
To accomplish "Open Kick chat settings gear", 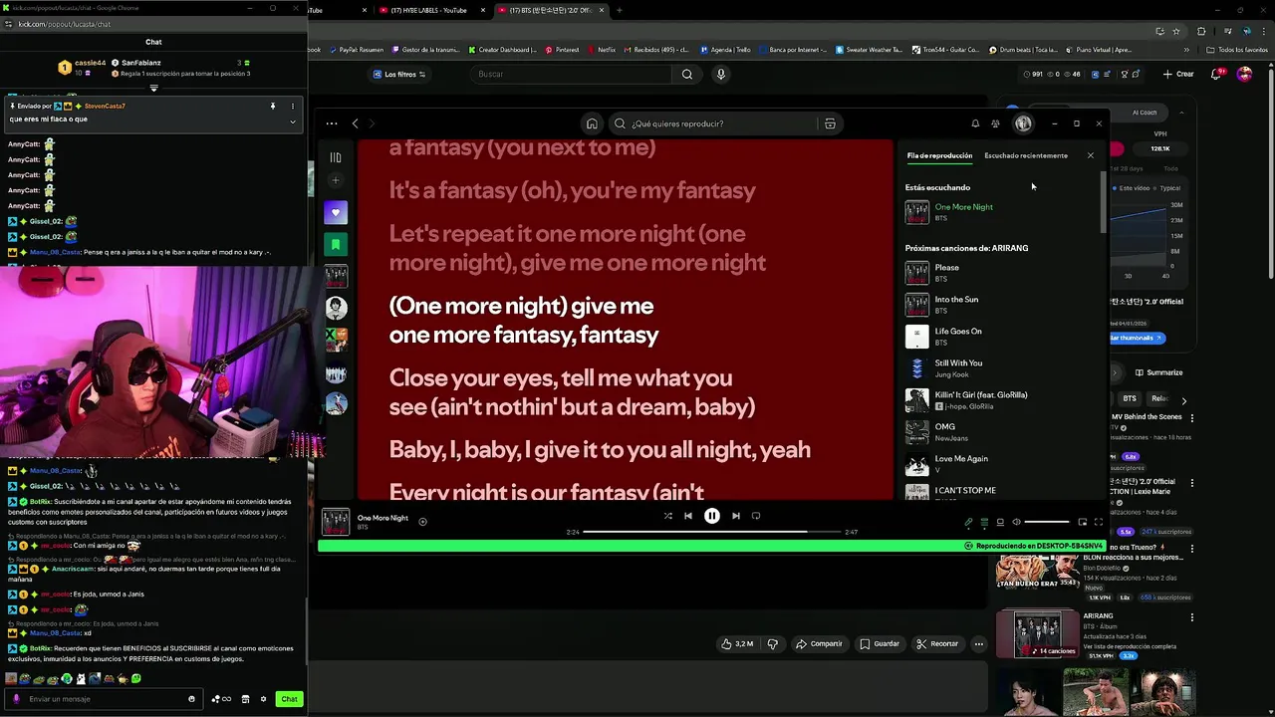I will (263, 699).
